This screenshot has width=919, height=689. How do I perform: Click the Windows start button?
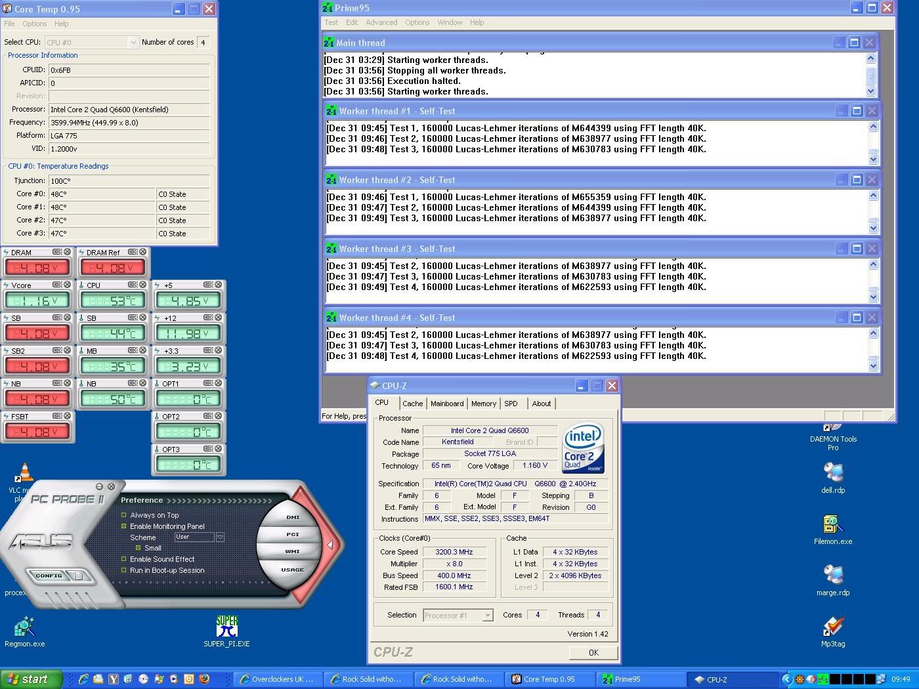31,679
